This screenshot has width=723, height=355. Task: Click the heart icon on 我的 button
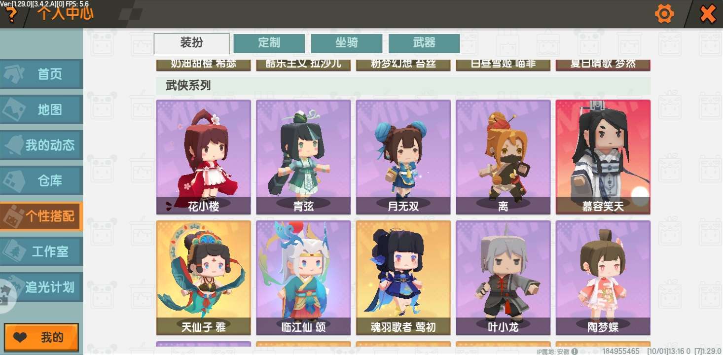(21, 338)
